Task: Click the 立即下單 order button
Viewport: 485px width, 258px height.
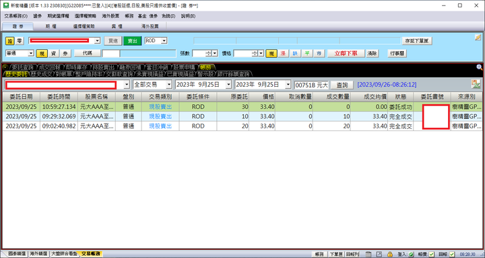Action: [x=346, y=53]
